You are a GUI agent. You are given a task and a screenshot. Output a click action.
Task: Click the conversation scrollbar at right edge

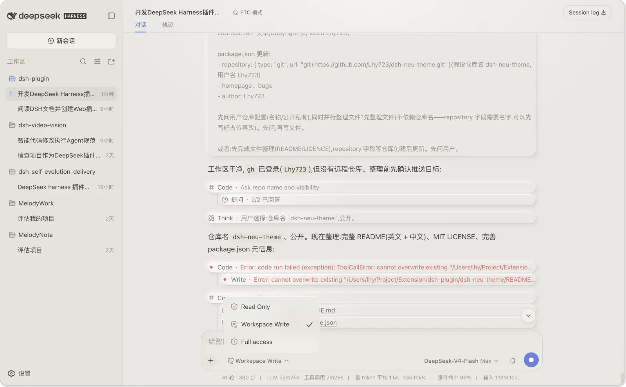click(622, 378)
